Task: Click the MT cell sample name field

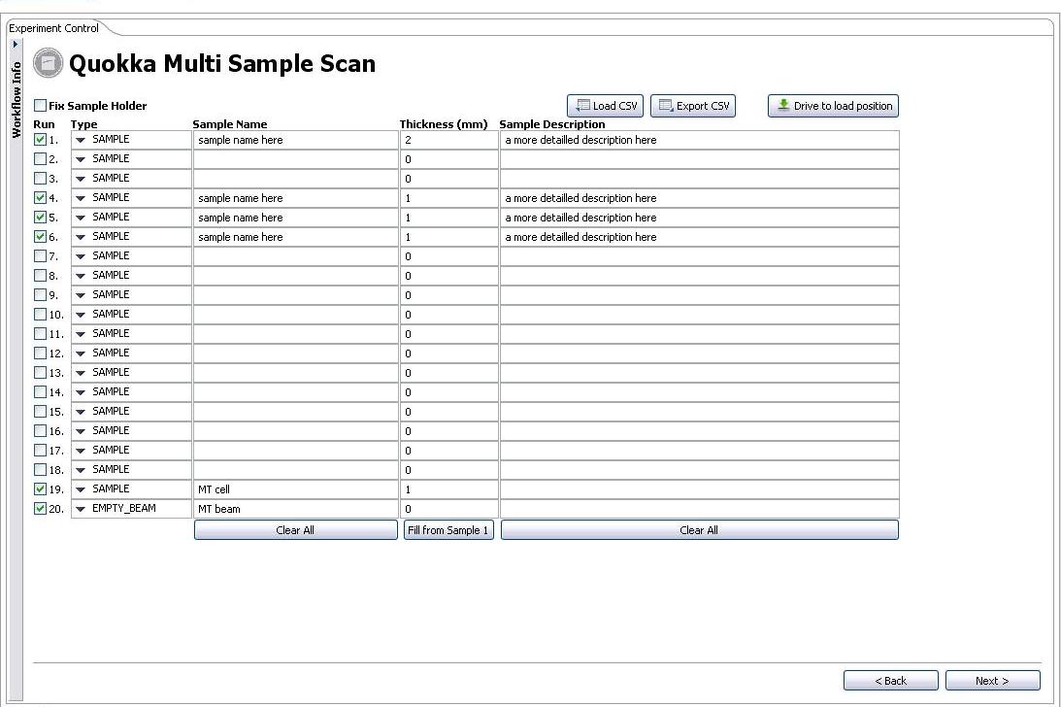Action: click(295, 489)
